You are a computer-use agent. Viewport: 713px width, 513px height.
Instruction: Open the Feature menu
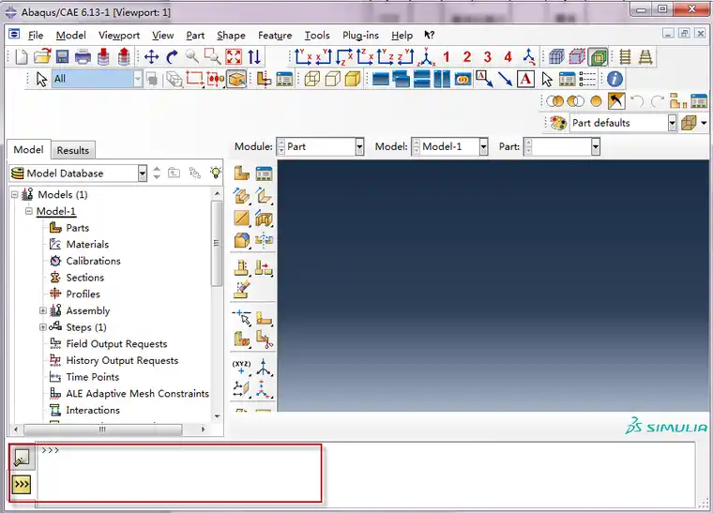pos(275,36)
